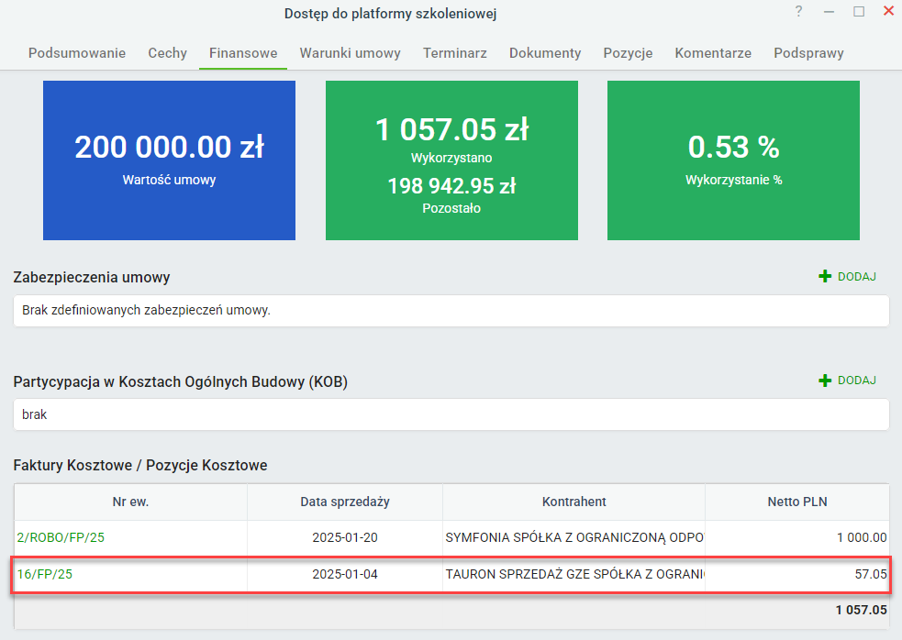Show the Komentarze tab
Screen dimensions: 902x640
coord(713,53)
